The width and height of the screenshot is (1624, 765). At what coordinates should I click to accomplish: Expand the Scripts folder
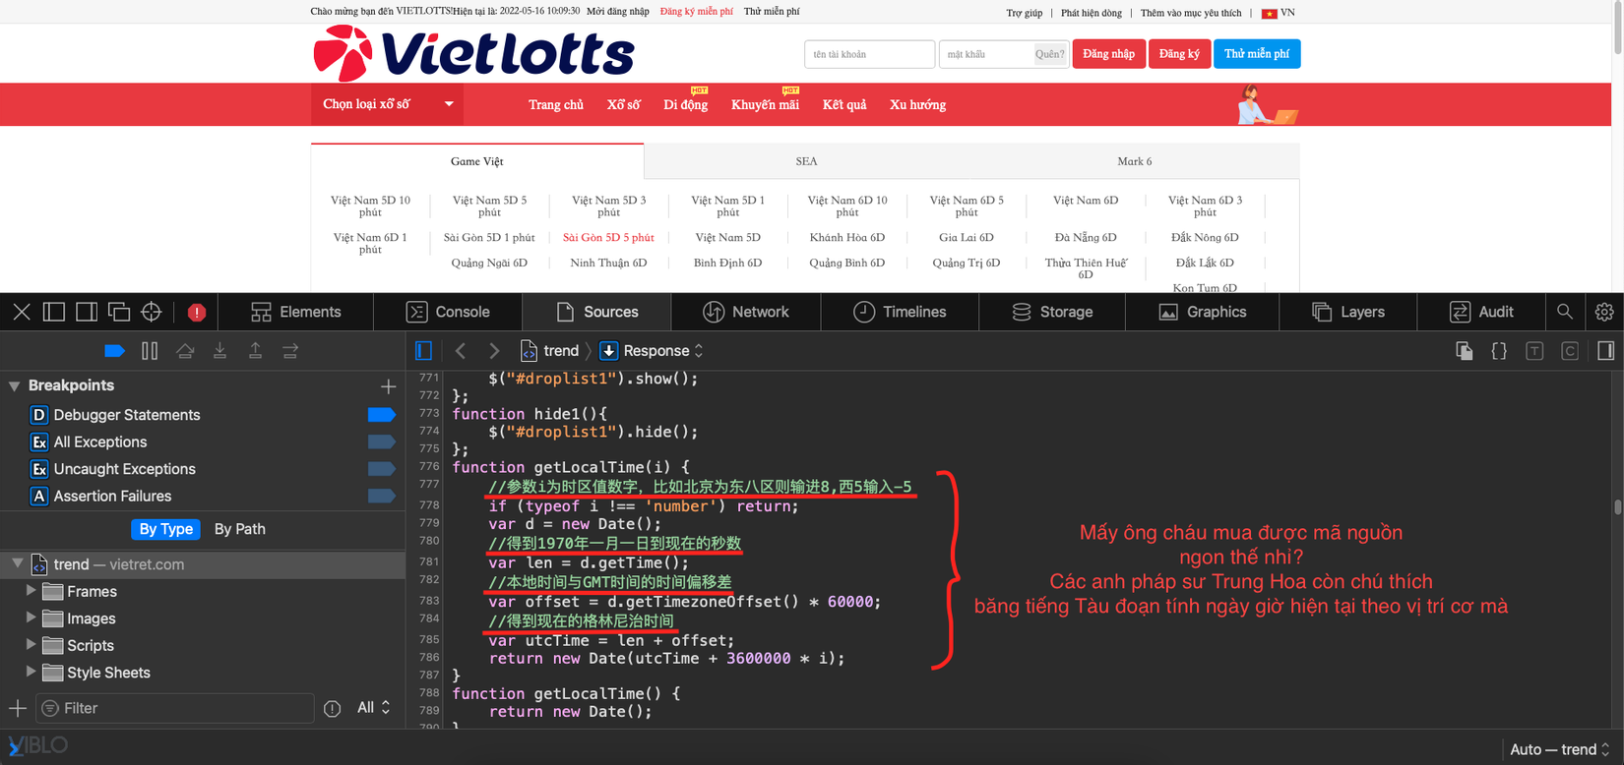coord(31,645)
